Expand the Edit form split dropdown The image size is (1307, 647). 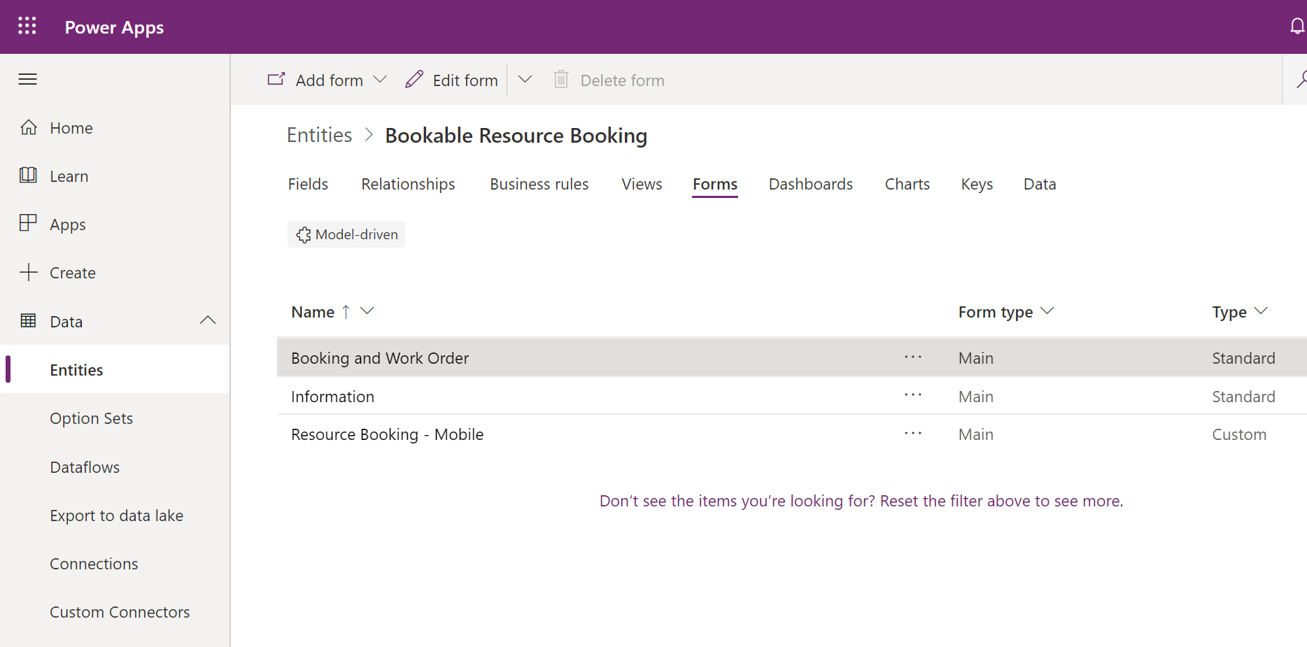525,80
